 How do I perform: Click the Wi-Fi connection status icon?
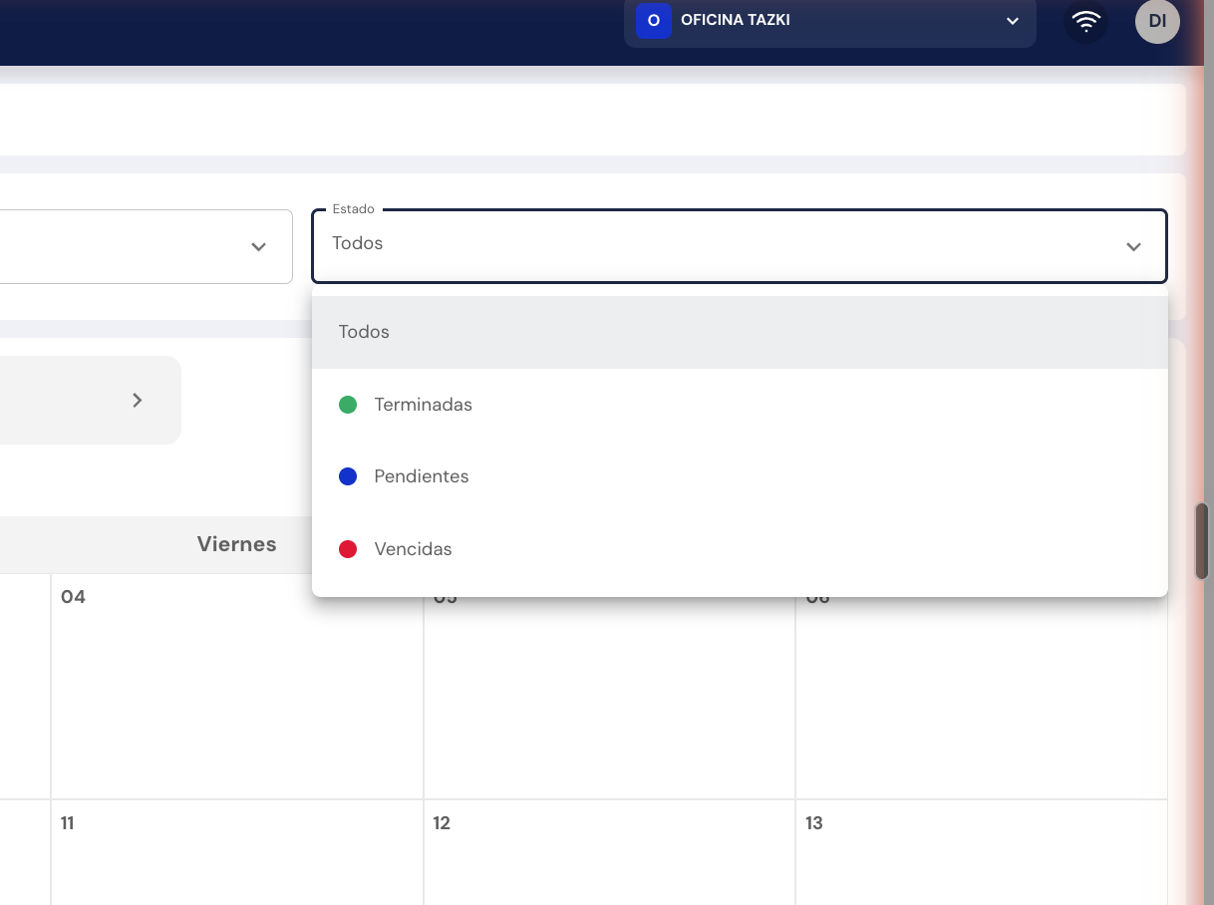pyautogui.click(x=1086, y=21)
